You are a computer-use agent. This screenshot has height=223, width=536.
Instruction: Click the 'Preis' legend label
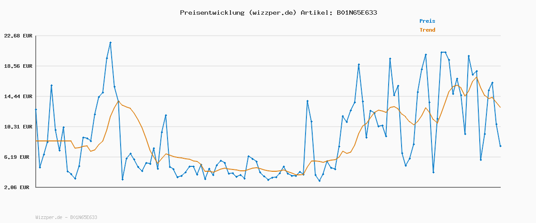(x=427, y=21)
